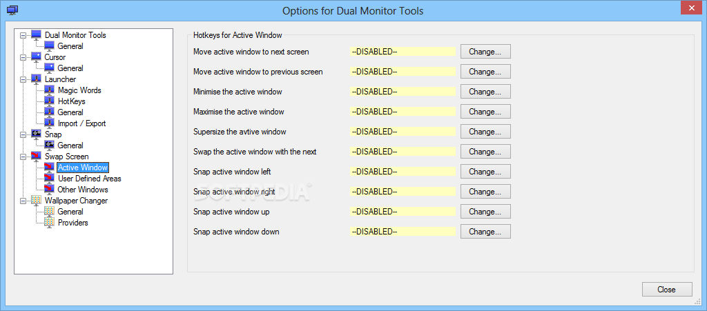Click the Wallpaper Changer node icon
The height and width of the screenshot is (311, 707).
tap(36, 200)
